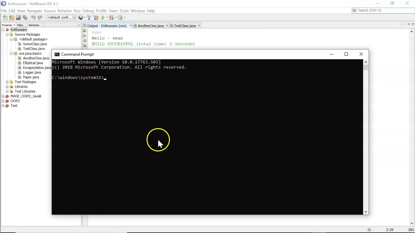This screenshot has width=415, height=233.
Task: Open the editor tabs list dropdown
Action: click(409, 24)
